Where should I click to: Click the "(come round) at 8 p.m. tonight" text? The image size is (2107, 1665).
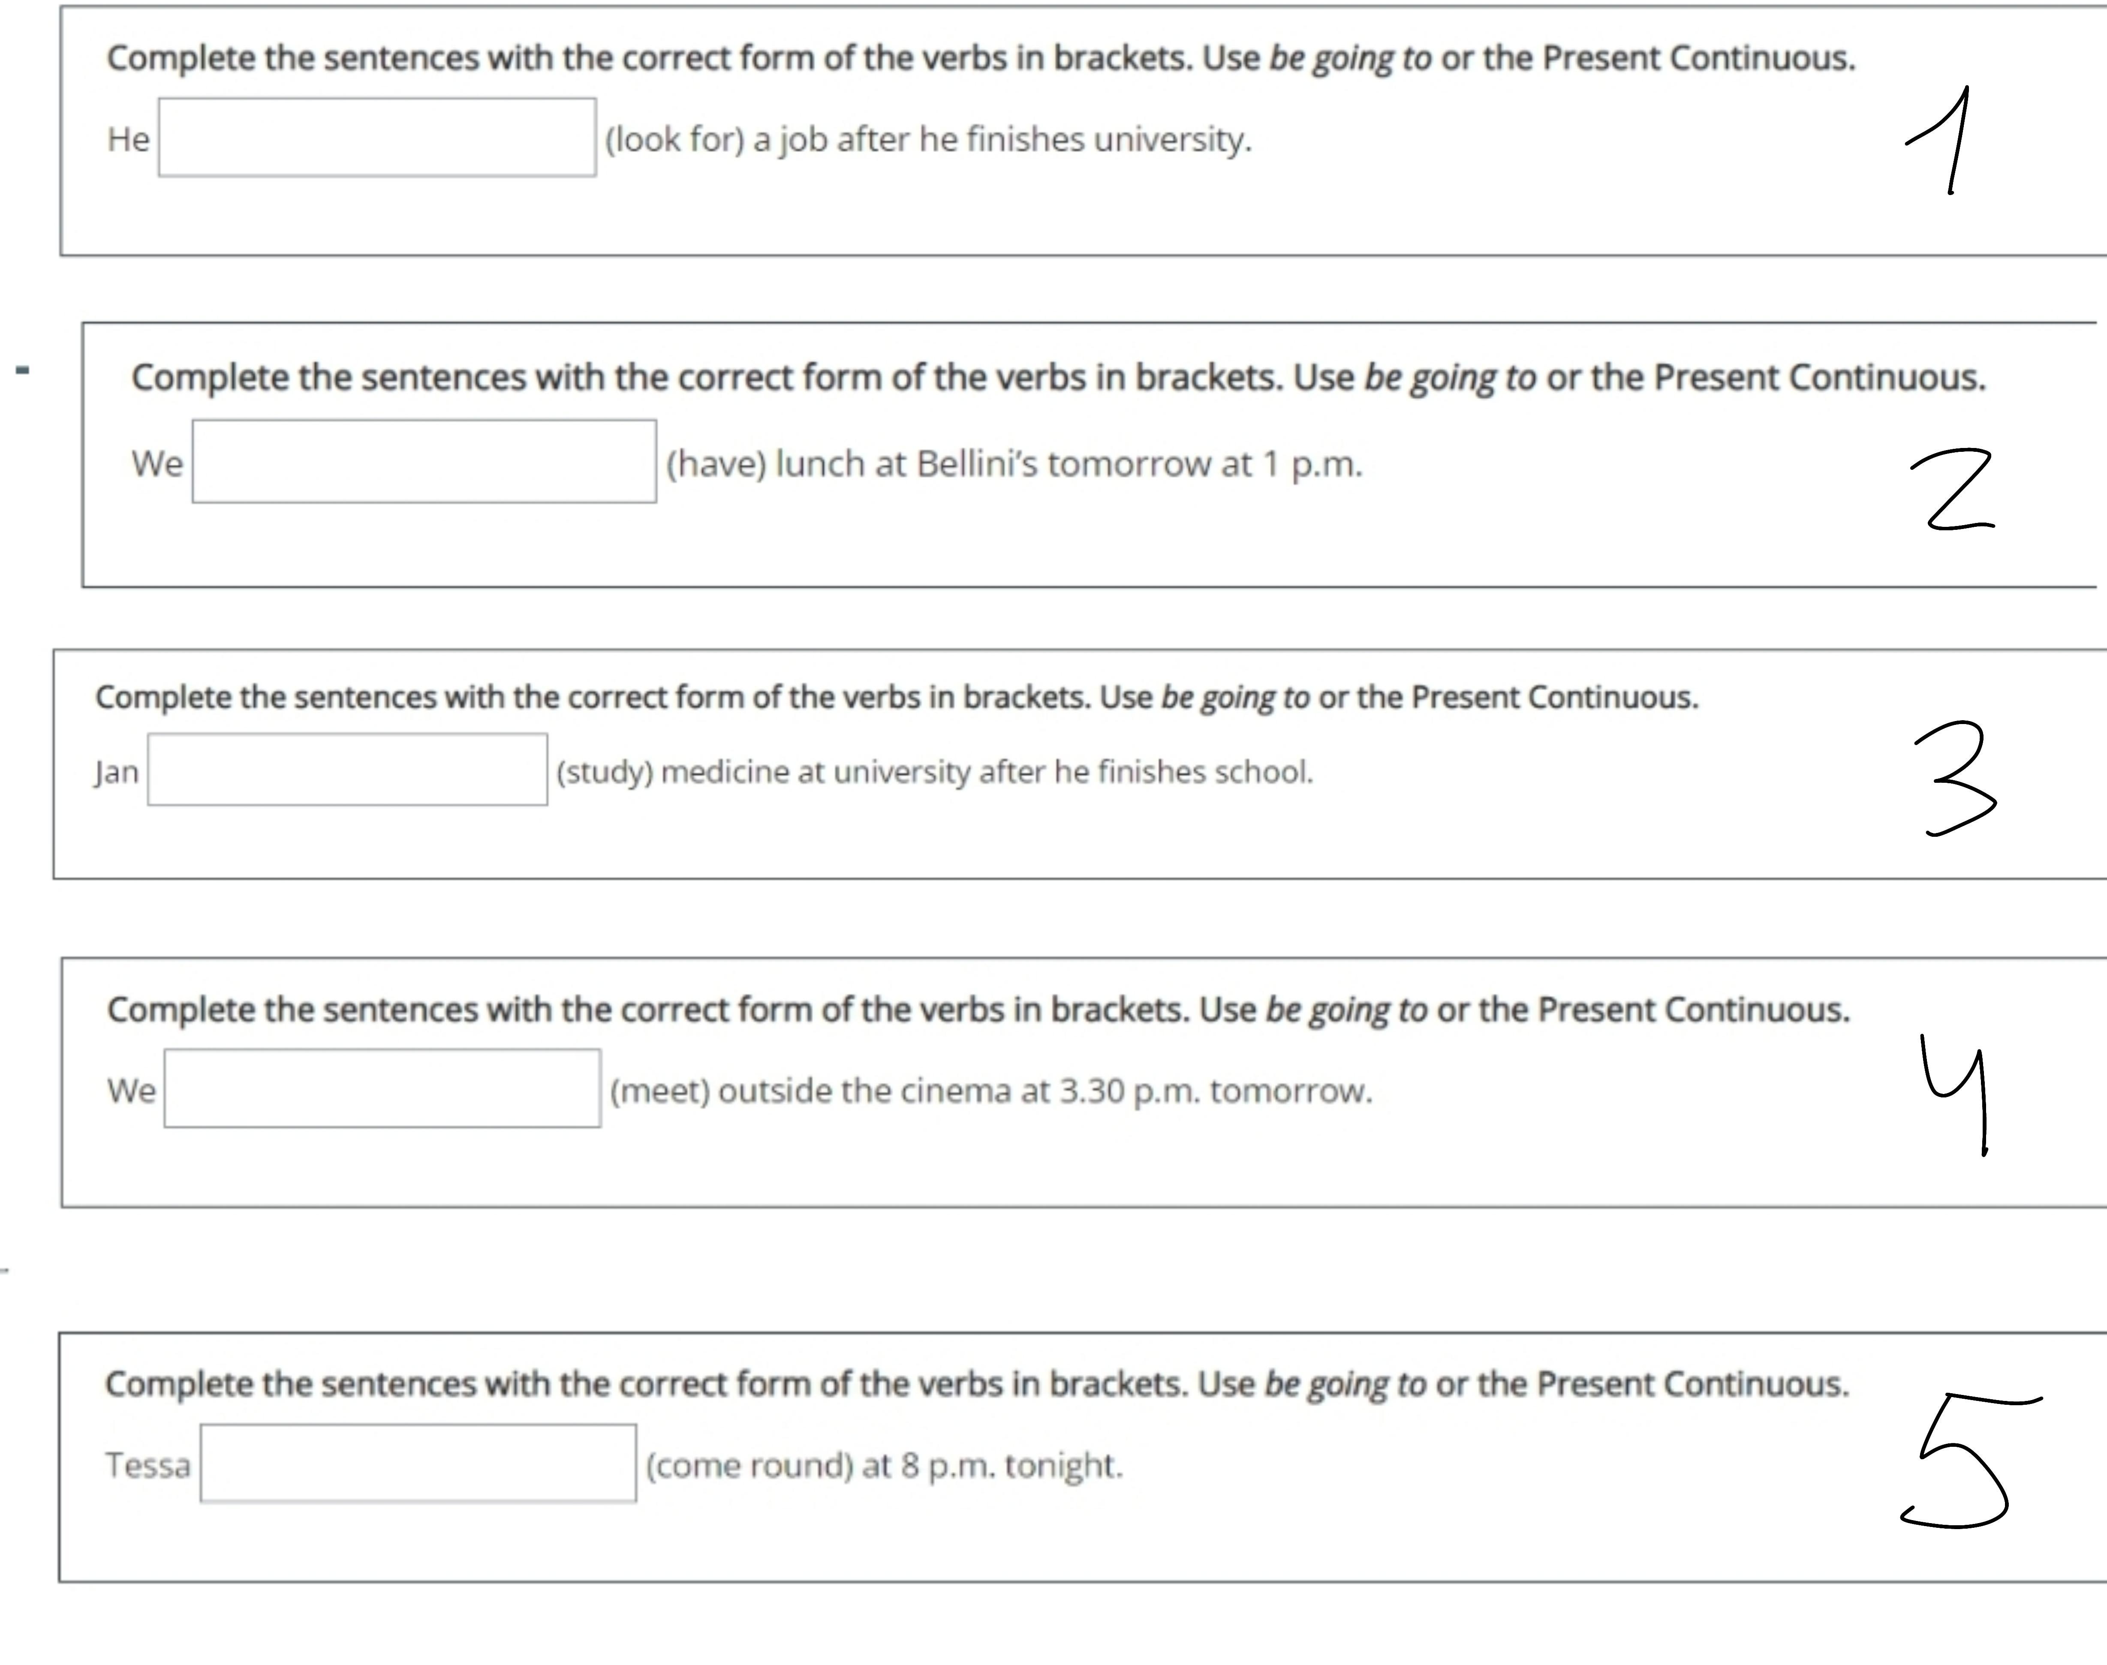coord(883,1465)
